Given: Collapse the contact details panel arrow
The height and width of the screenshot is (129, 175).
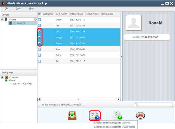Looking at the screenshot, I should 121,57.
